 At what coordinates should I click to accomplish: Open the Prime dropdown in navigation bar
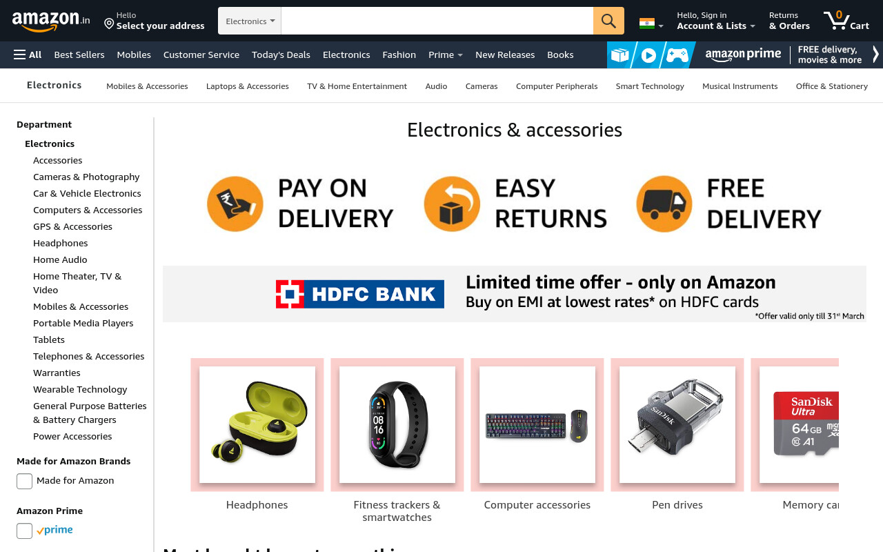446,55
